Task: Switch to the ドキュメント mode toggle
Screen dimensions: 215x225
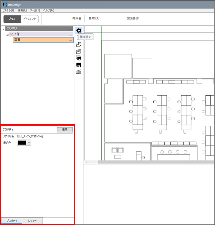Action: [x=30, y=19]
